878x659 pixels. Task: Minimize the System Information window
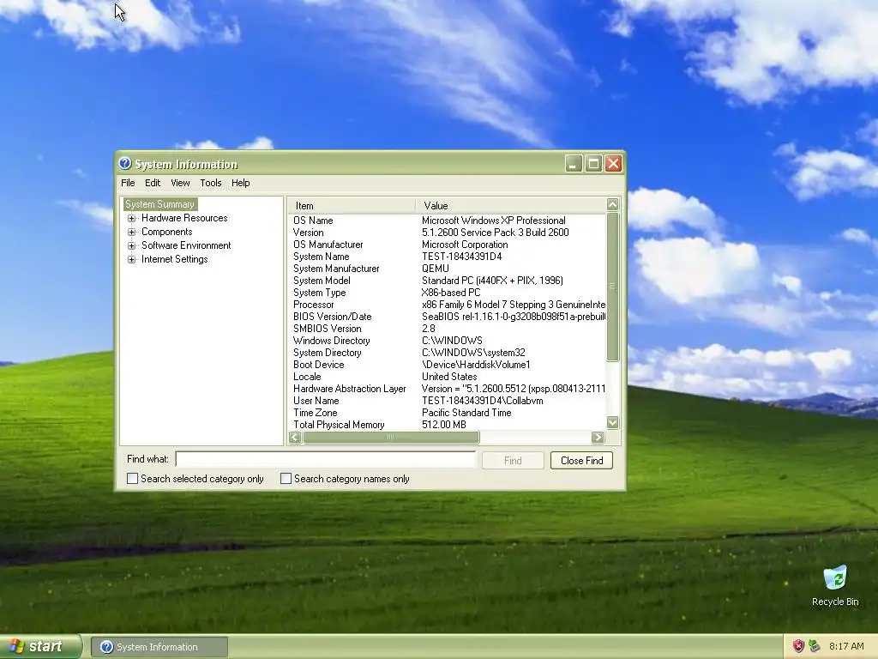574,164
